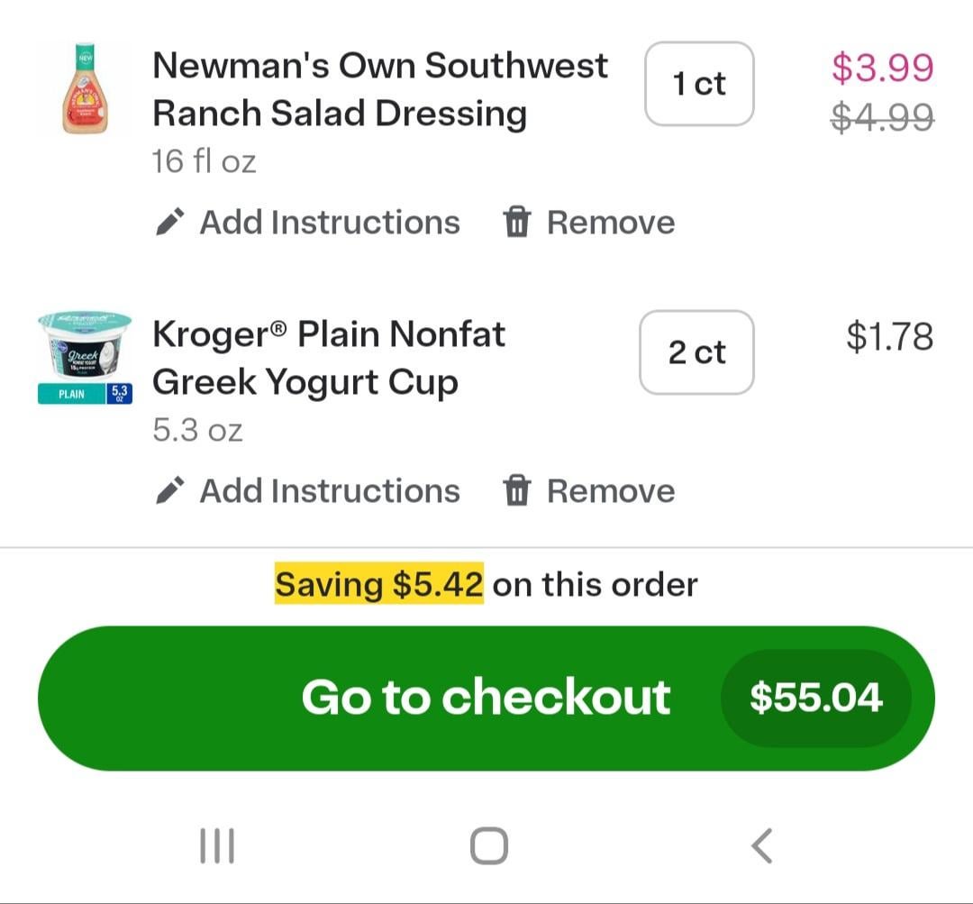The width and height of the screenshot is (973, 904).
Task: Select the Kroger Plain Nonfat Greek Yogurt title
Action: coord(329,358)
